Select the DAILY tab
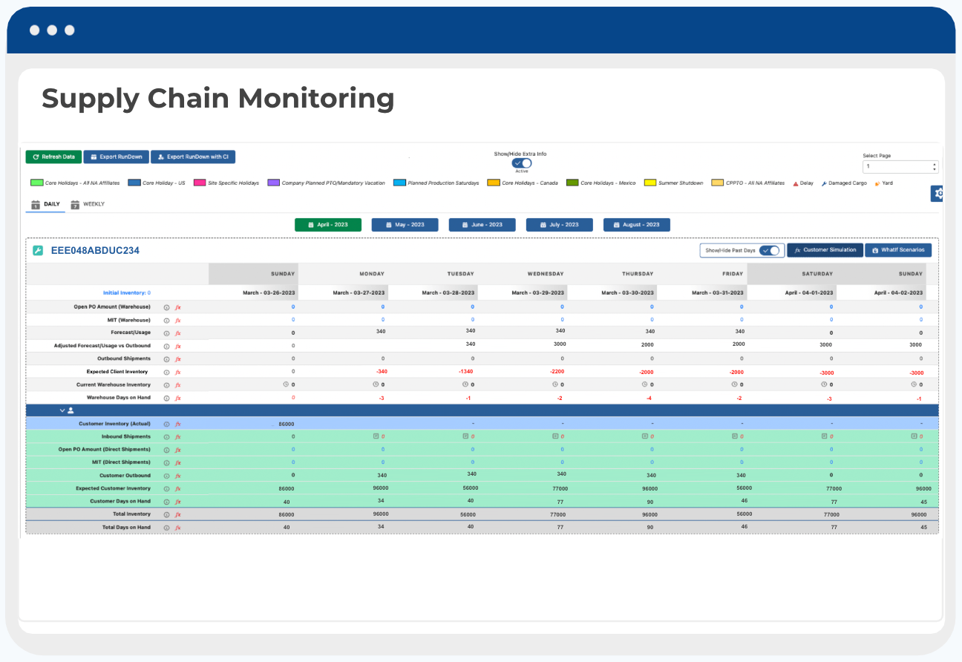The image size is (962, 662). coord(45,204)
